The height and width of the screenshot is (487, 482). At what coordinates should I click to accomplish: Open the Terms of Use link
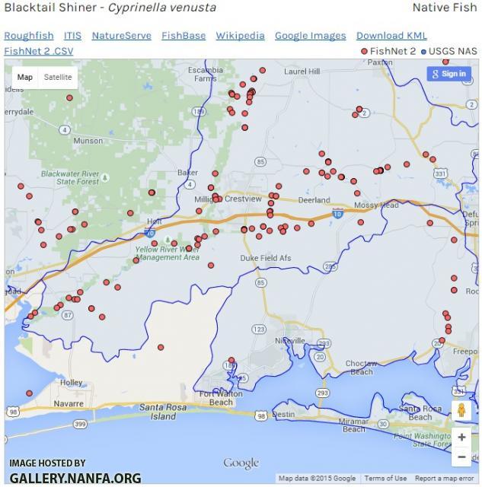tap(385, 478)
